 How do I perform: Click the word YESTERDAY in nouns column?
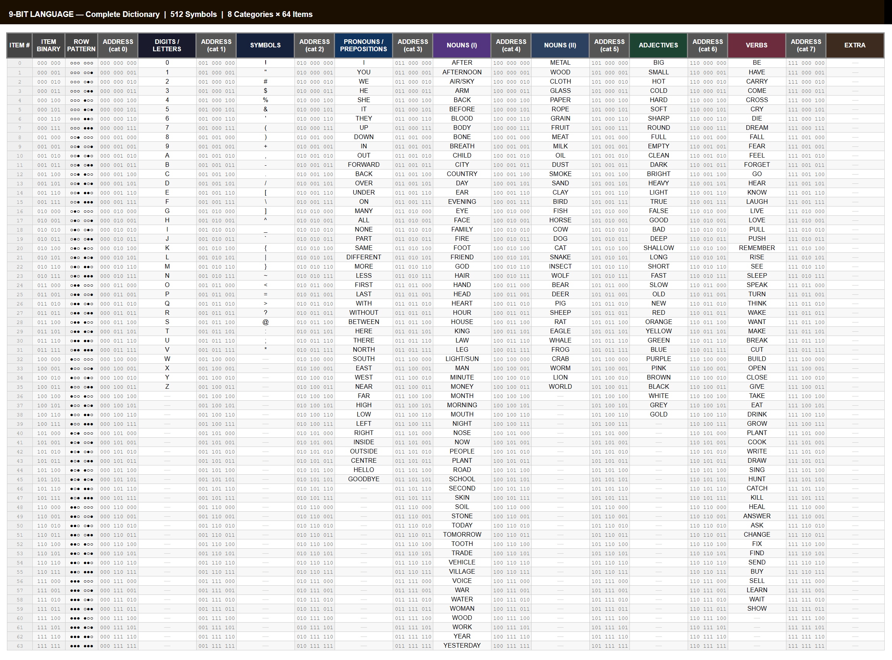pos(461,645)
